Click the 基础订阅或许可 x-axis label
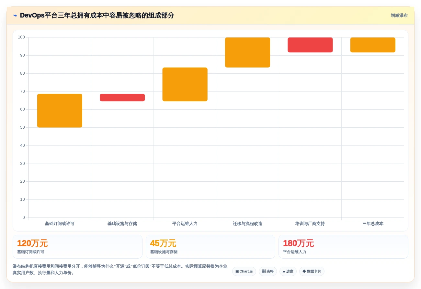Image resolution: width=421 pixels, height=289 pixels. coord(60,224)
